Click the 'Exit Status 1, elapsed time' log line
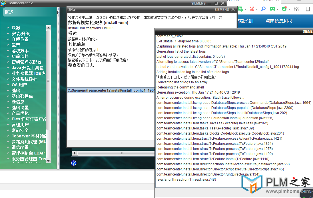Viewport: 313px width, 198px height. click(x=184, y=41)
